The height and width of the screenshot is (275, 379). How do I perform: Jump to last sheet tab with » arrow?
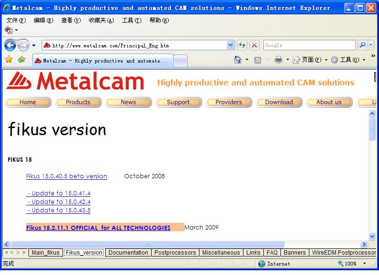coord(24,253)
